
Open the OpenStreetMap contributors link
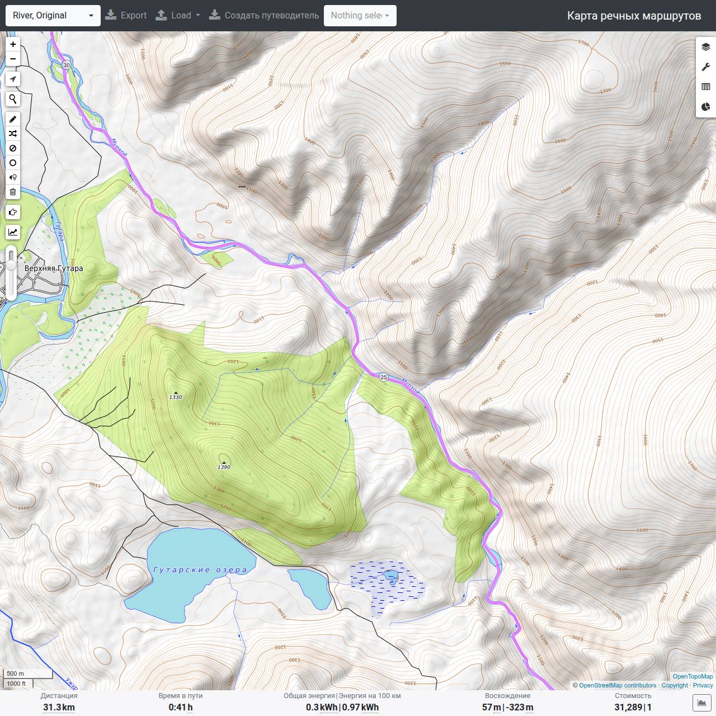point(618,685)
